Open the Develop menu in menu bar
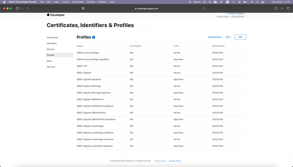The image size is (293, 167). 91,2
